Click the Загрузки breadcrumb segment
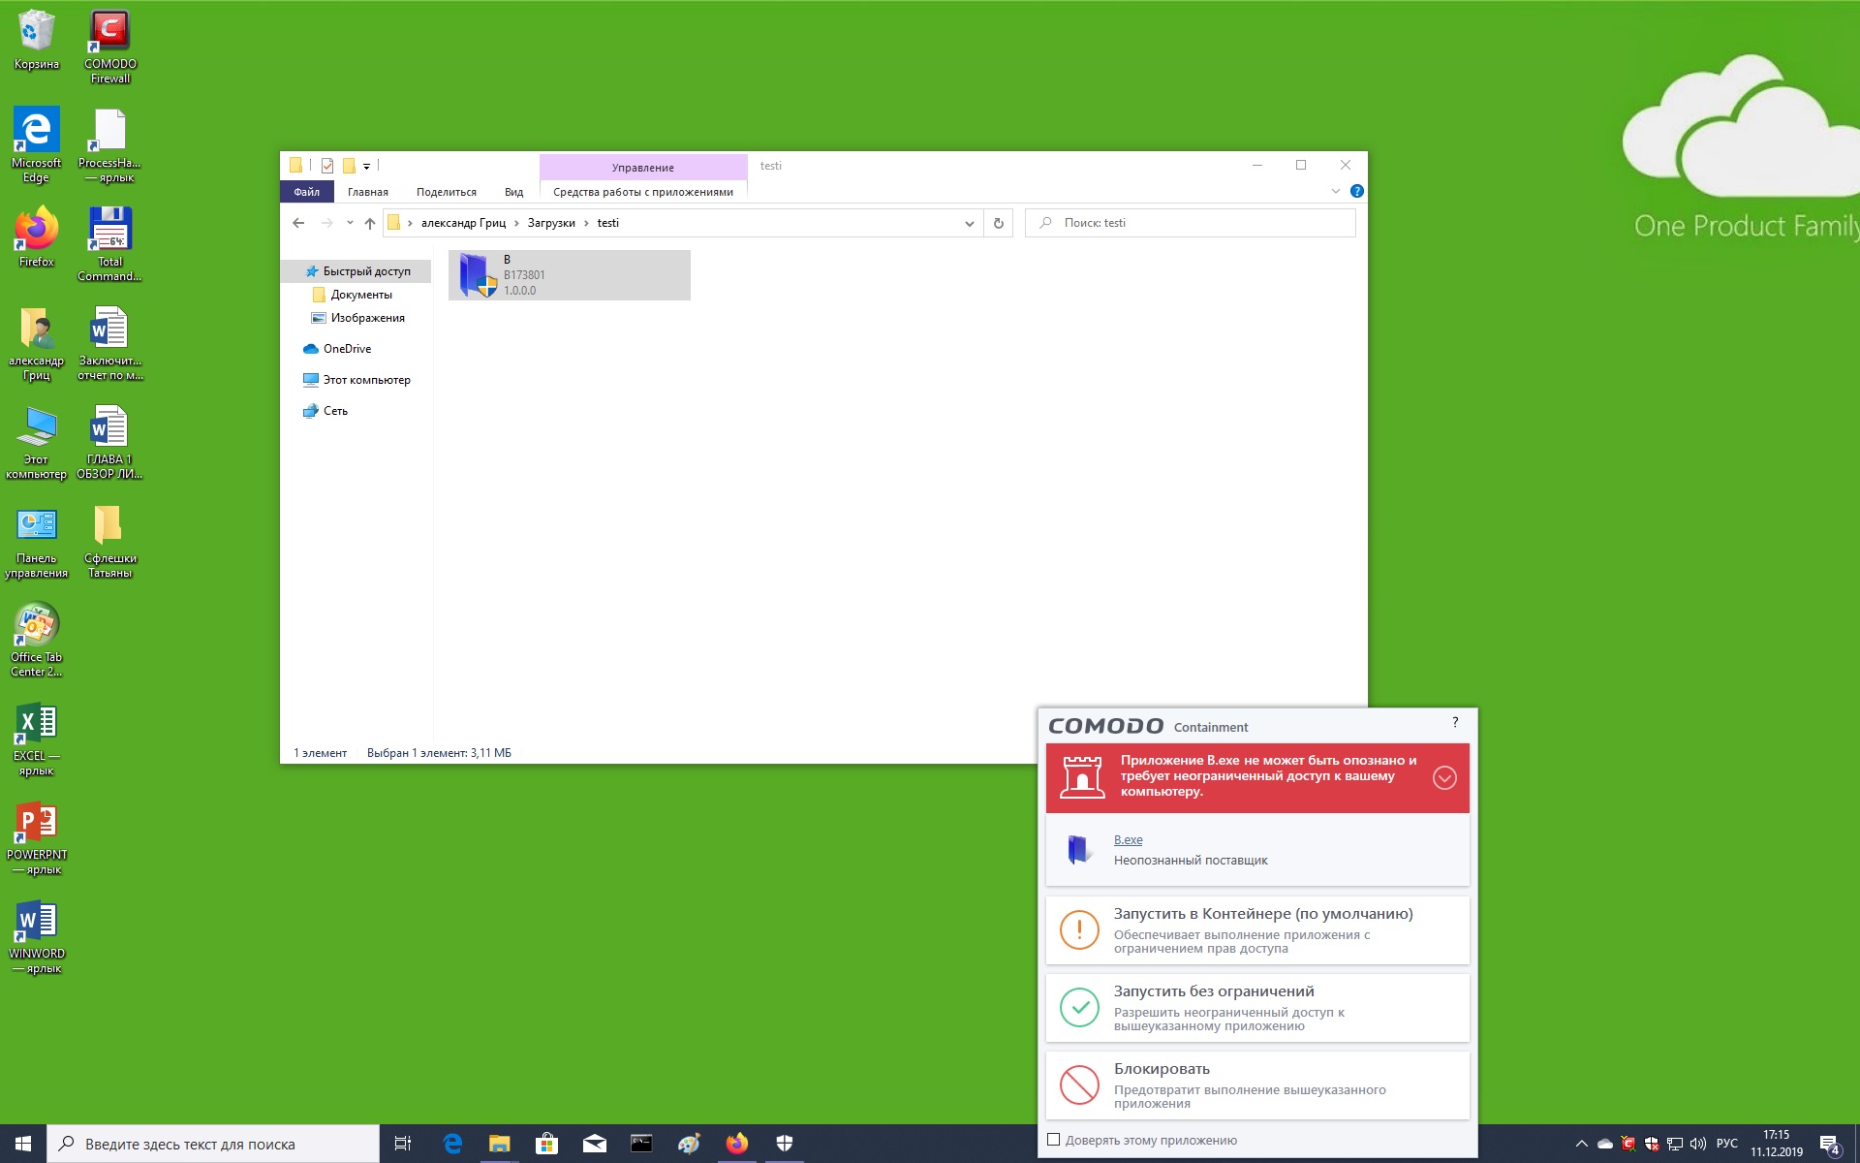 pos(550,223)
